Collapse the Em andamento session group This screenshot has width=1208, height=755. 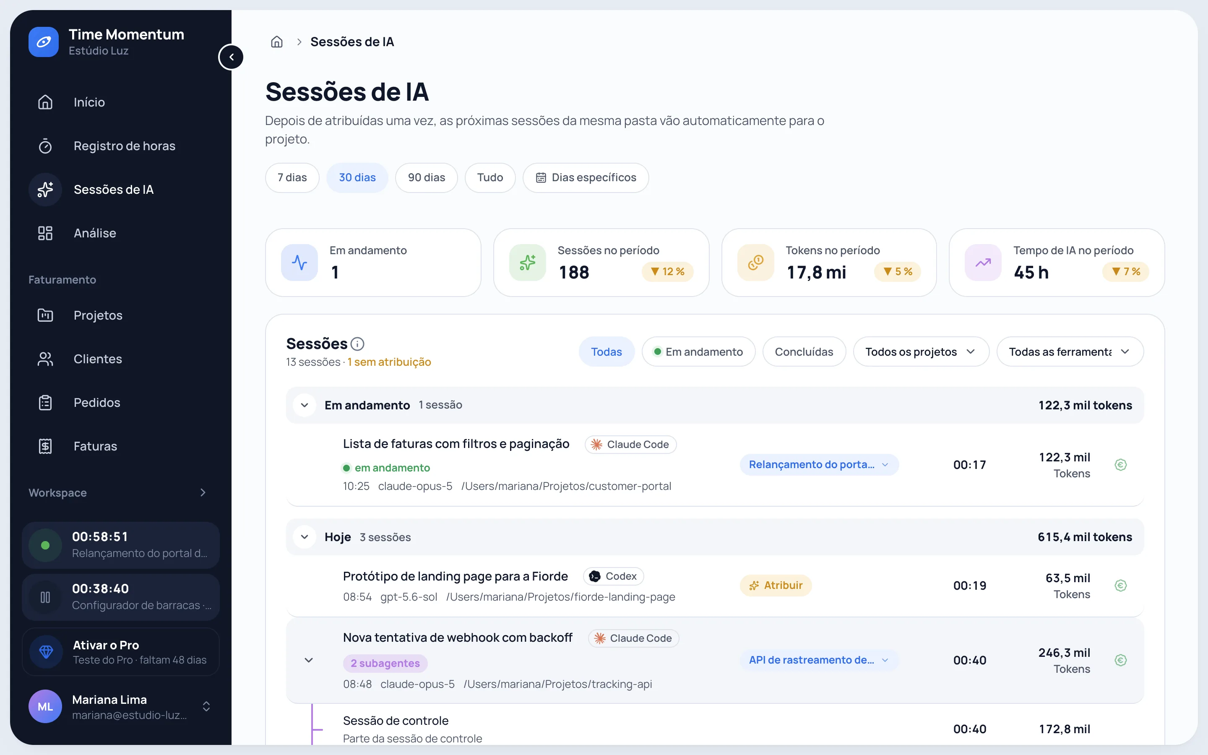pos(305,405)
